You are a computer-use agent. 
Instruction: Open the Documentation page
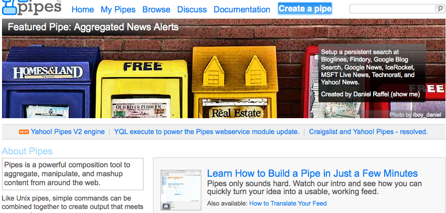pyautogui.click(x=242, y=9)
